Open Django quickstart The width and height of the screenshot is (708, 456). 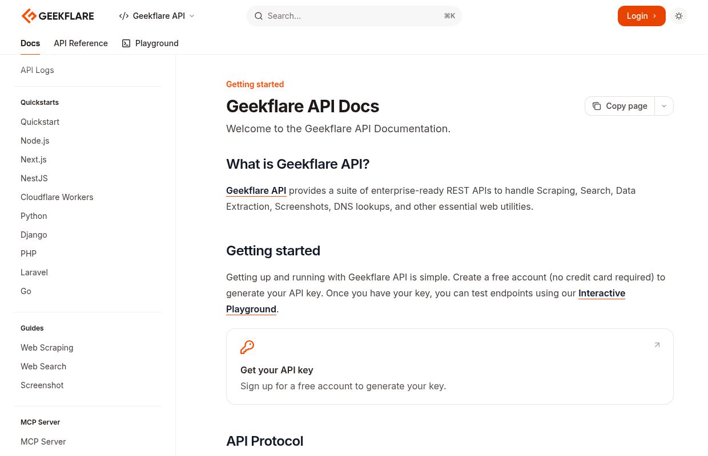pyautogui.click(x=34, y=235)
